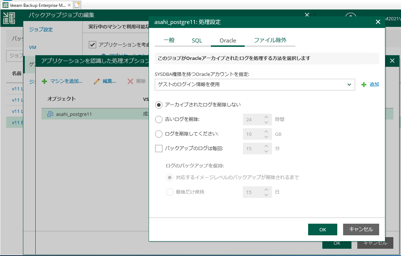Toggle アプリケーションを考慮 checkbox in background window

(x=92, y=45)
